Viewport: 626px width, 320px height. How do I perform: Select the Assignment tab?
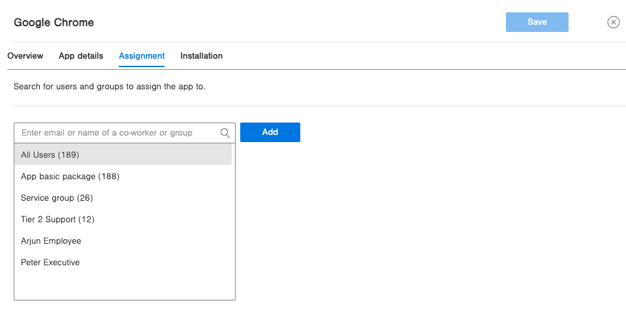pos(142,56)
